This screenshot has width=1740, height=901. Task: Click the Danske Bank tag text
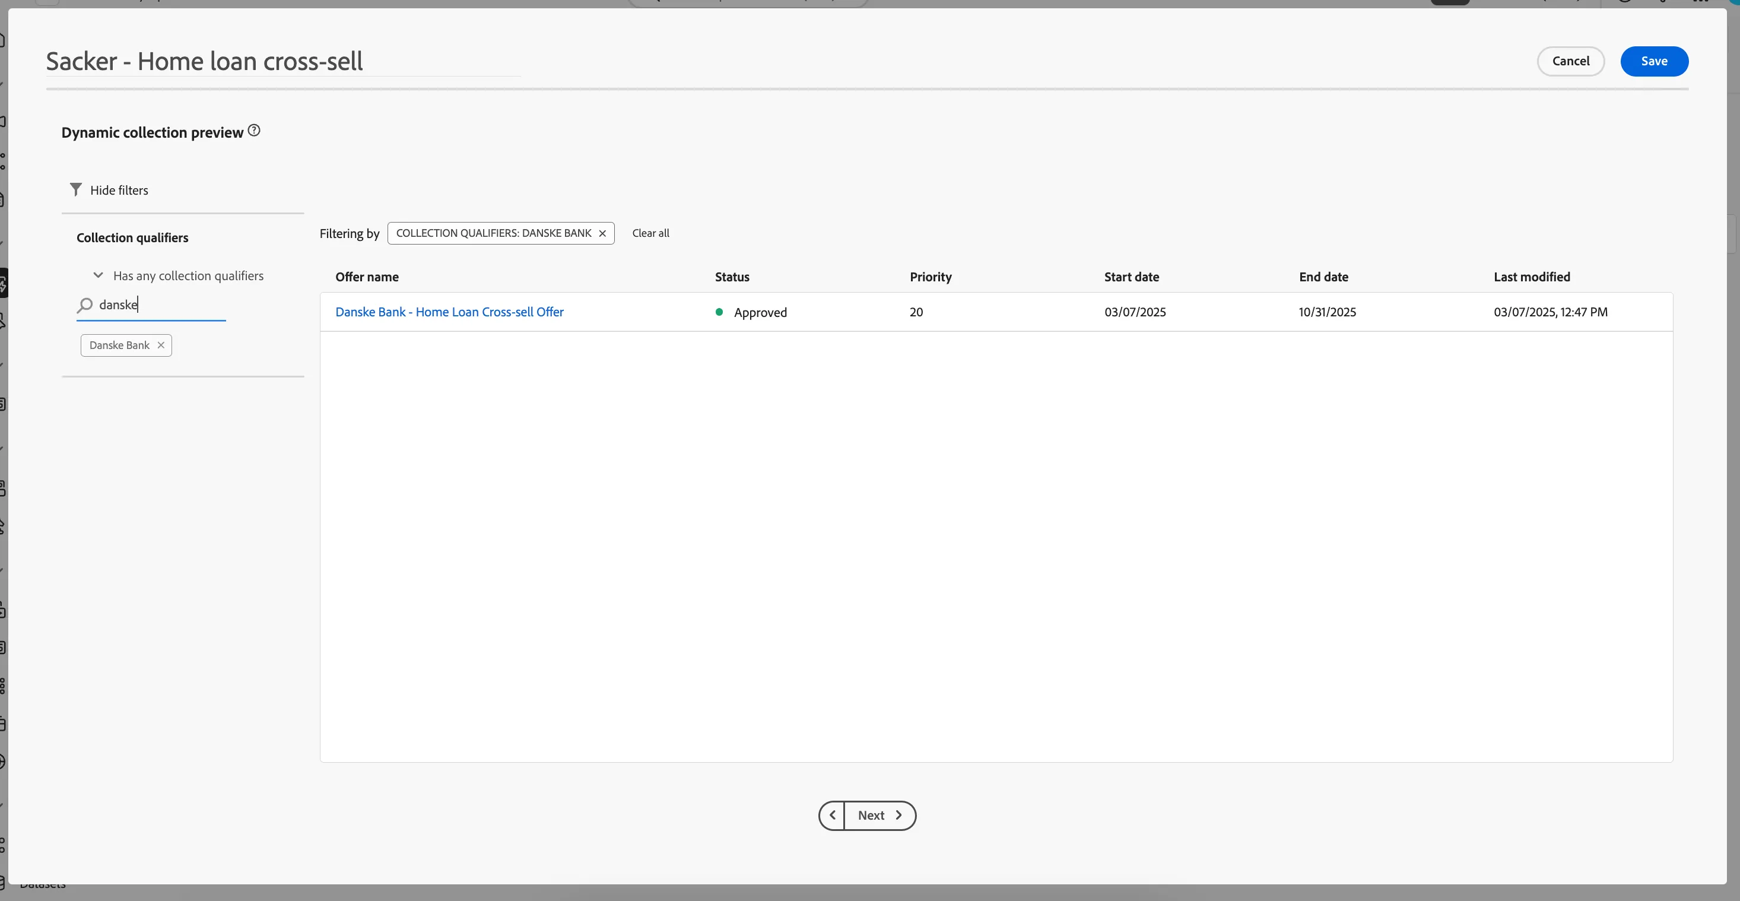click(119, 345)
